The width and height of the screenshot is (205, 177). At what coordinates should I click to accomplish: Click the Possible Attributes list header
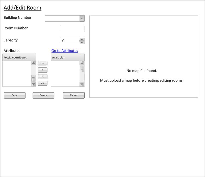coord(19,57)
